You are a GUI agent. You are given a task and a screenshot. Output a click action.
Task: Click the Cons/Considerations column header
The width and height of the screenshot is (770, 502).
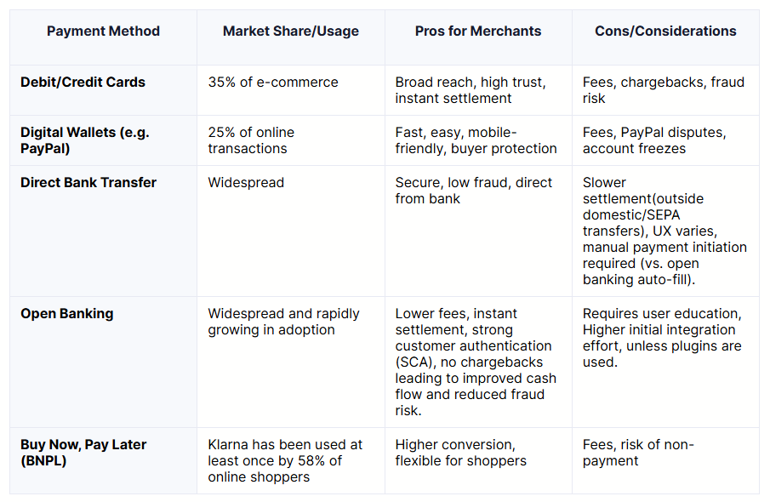click(x=665, y=31)
